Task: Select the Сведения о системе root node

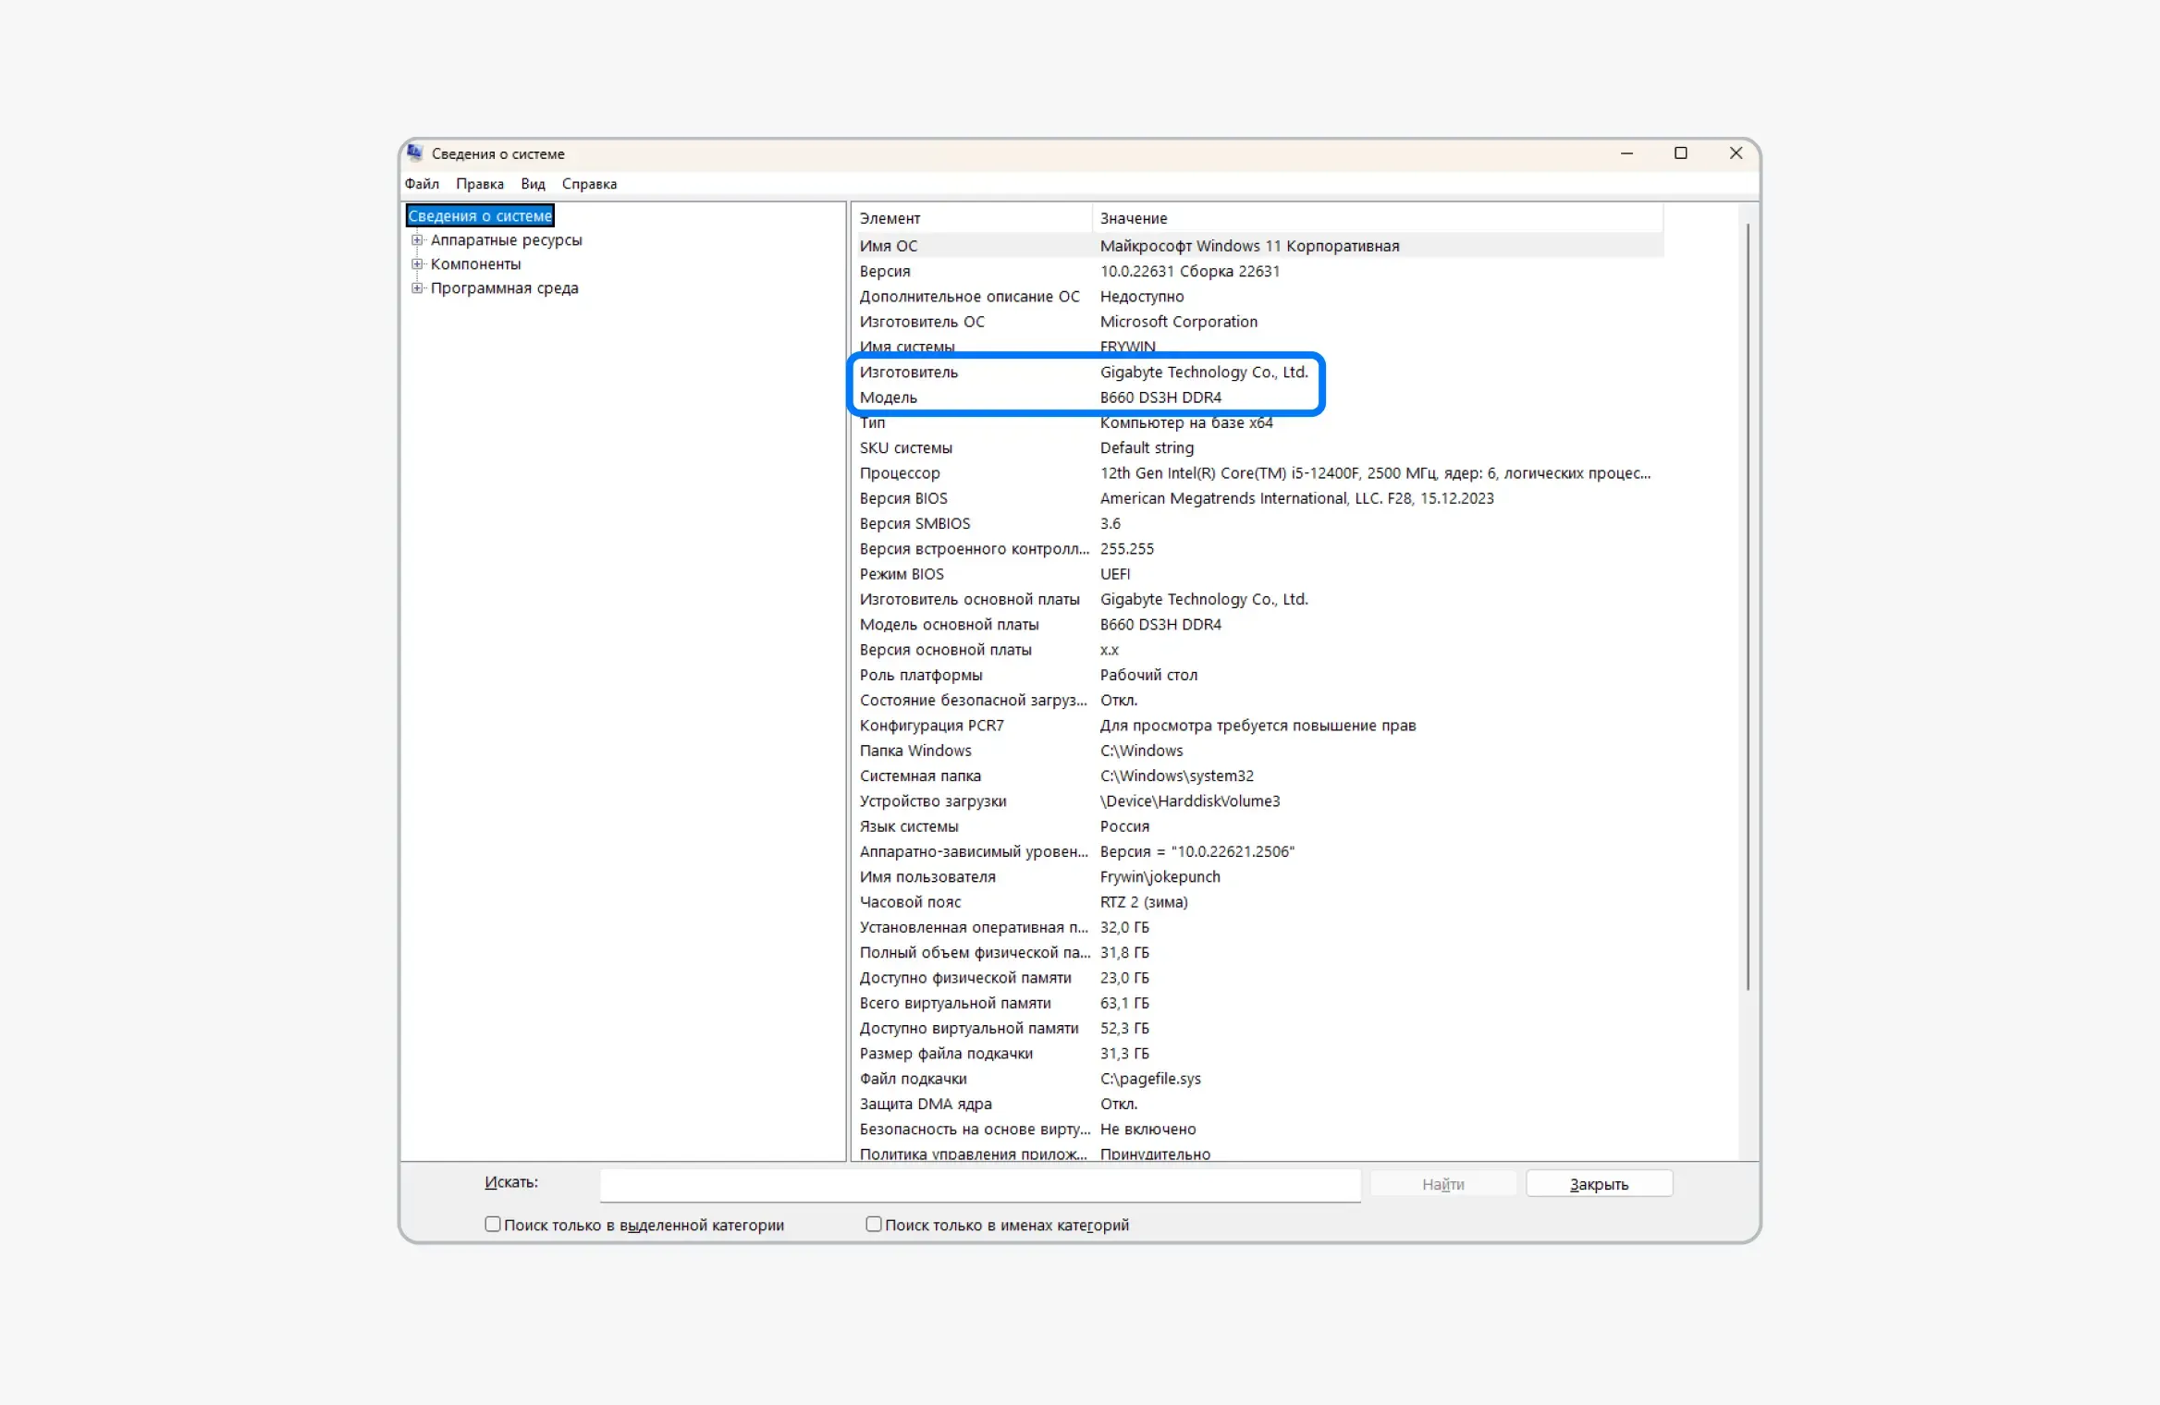Action: pos(480,214)
